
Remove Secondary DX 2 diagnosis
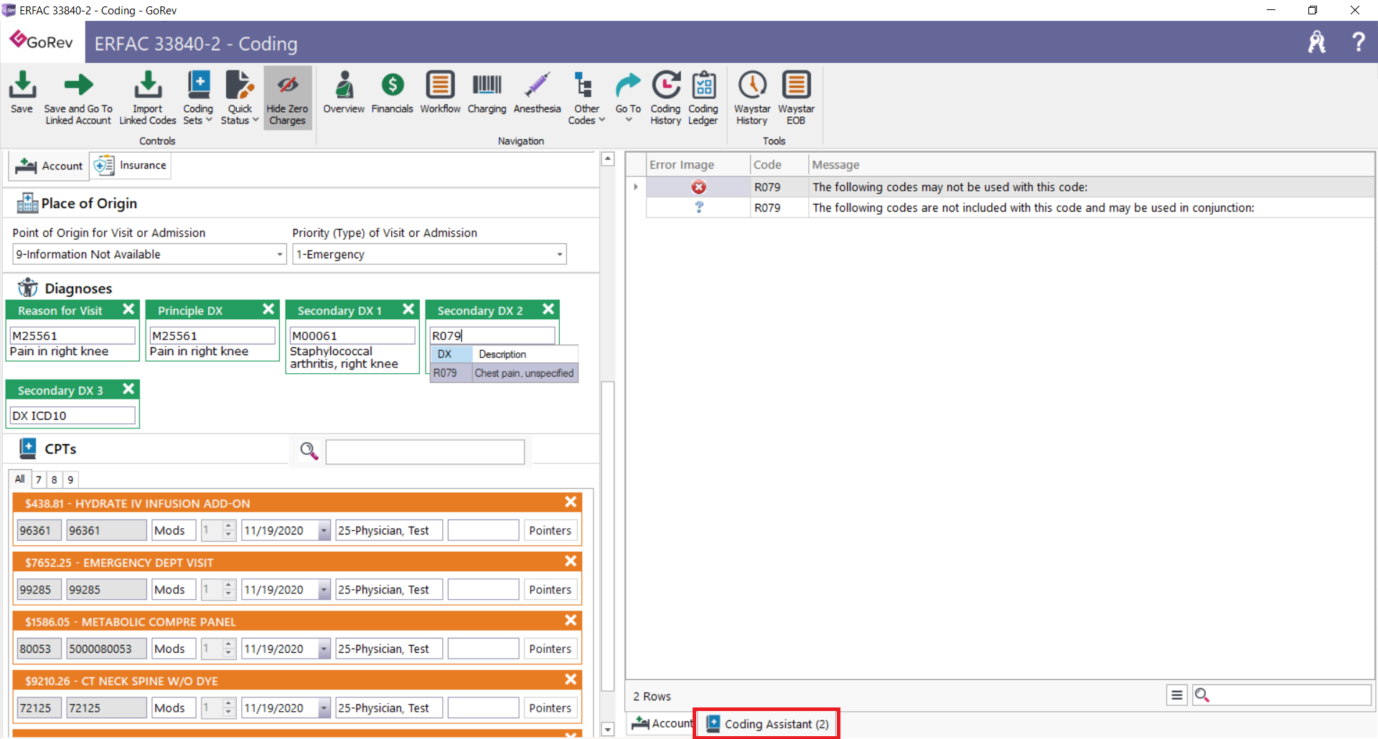(548, 309)
